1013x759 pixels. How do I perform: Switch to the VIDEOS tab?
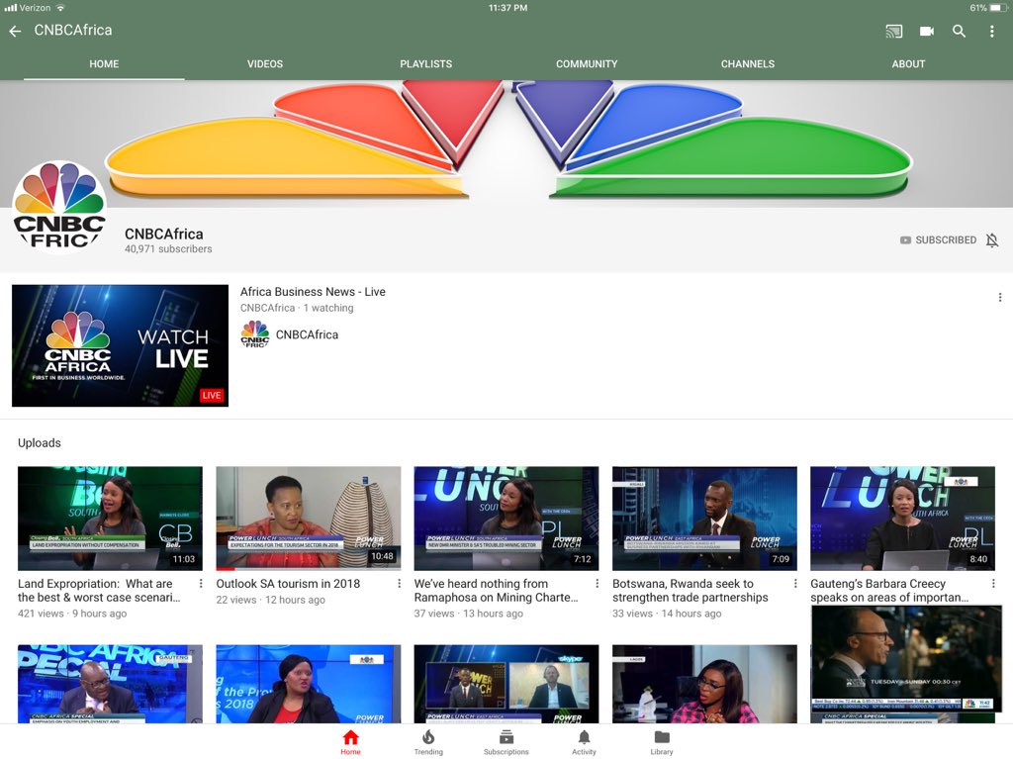(x=265, y=64)
